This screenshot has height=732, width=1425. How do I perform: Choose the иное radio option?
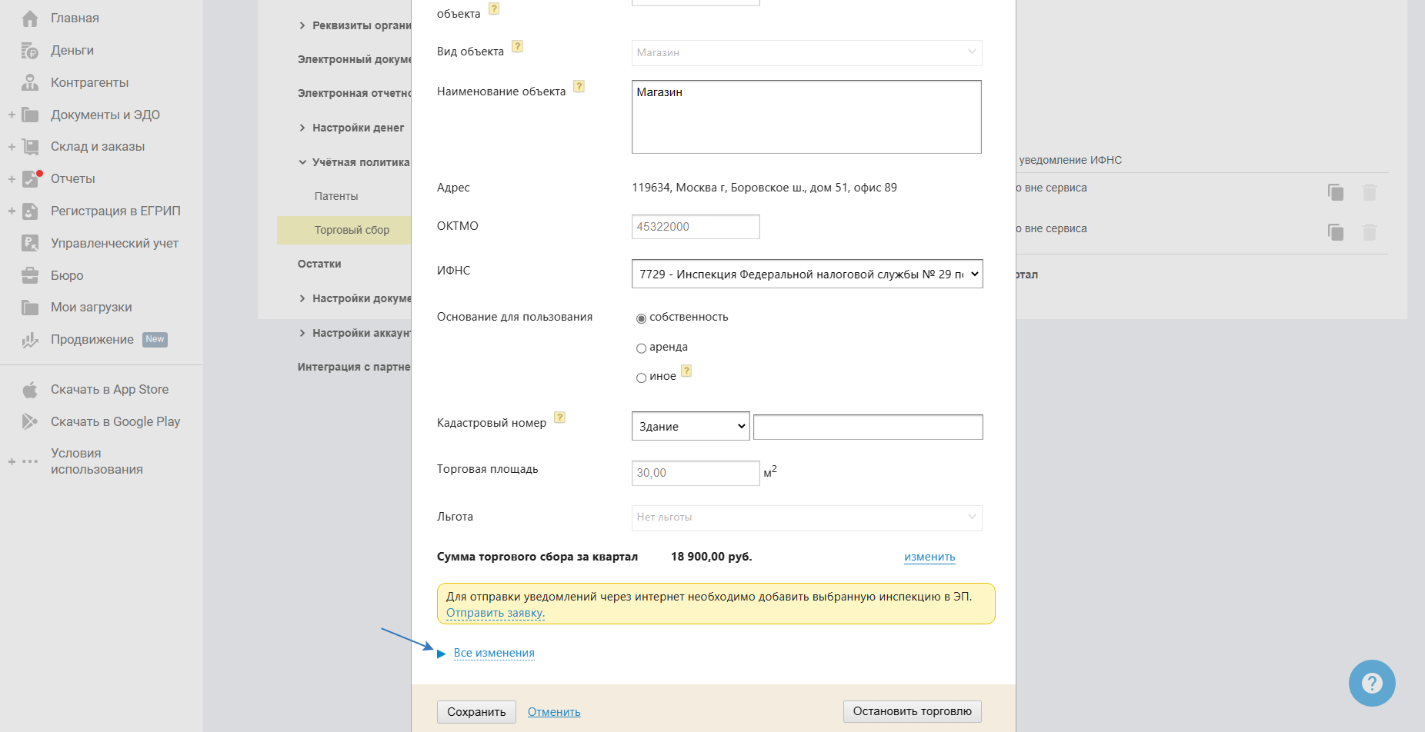[641, 378]
